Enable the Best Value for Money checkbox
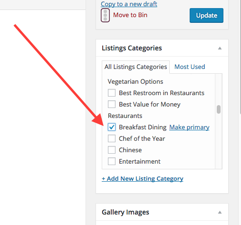The height and width of the screenshot is (225, 241). 112,104
